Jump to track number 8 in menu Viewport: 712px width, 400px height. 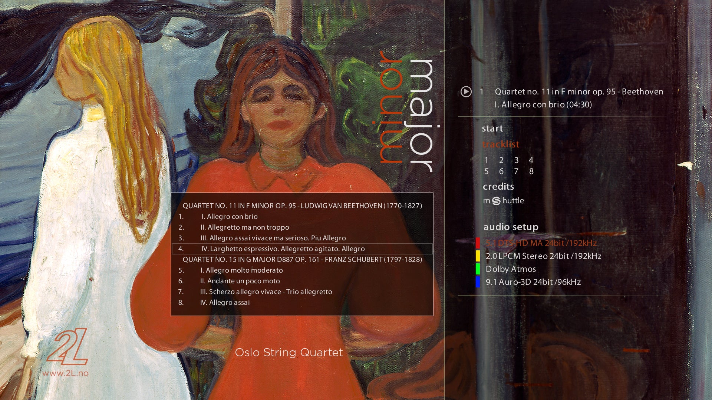[x=531, y=171]
